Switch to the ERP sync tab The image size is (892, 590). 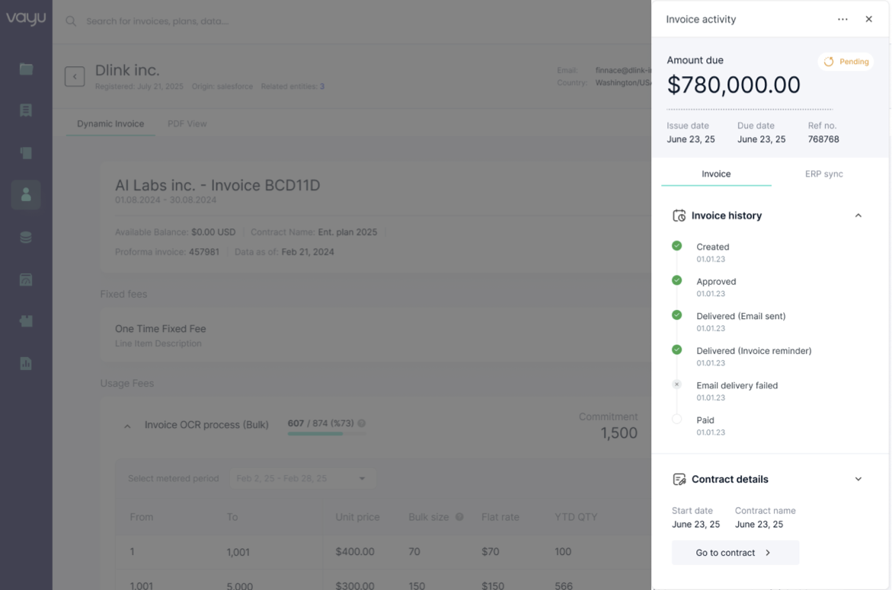[x=823, y=174]
